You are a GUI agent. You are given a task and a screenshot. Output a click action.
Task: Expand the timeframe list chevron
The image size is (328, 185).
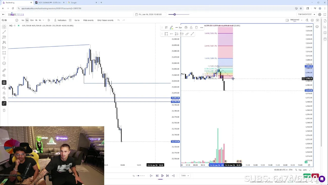coord(43,20)
